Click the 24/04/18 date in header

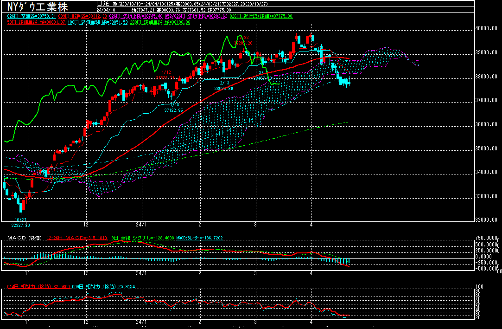click(x=106, y=10)
